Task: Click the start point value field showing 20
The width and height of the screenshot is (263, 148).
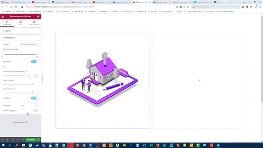Action: tap(35, 84)
